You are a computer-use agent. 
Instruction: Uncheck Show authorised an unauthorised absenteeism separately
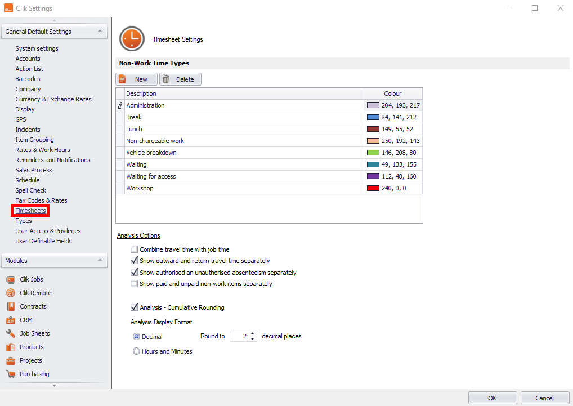coord(133,272)
